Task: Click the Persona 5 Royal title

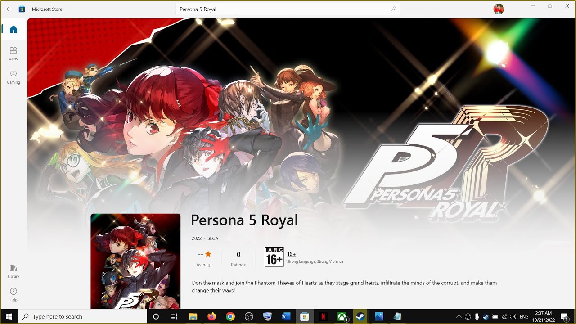Action: click(x=244, y=220)
